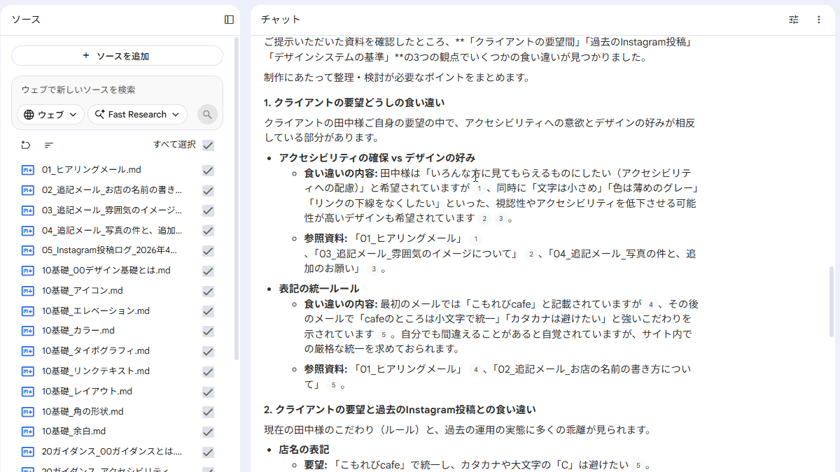
Task: Uncheck 03_追記メール_雰囲気のイメージ checkbox
Action: coord(208,210)
